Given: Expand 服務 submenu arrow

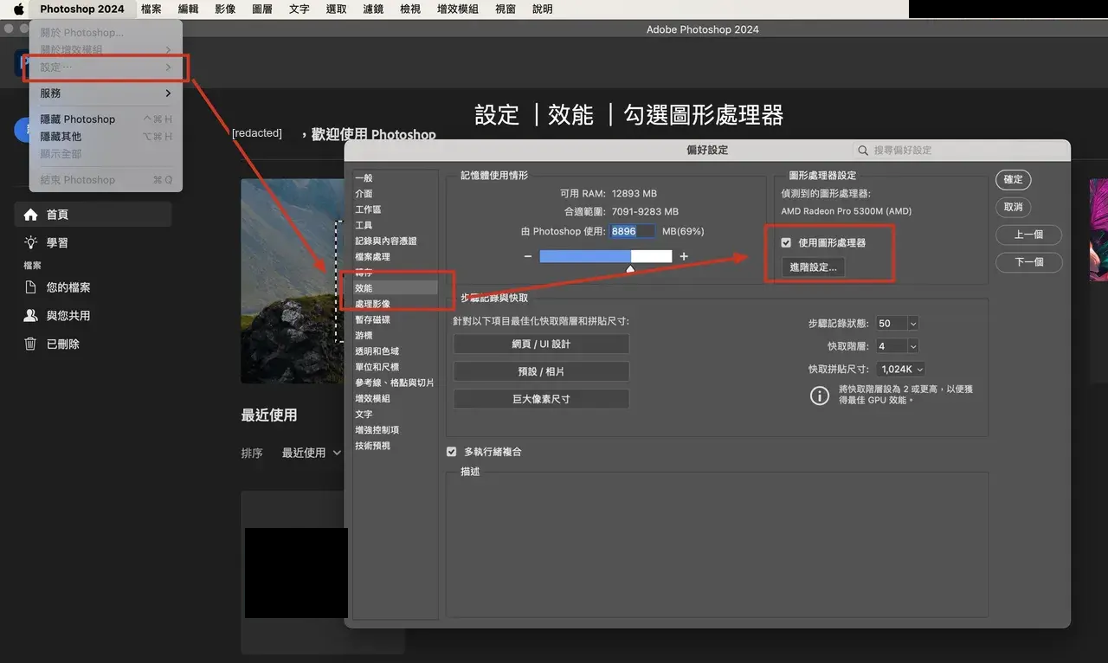Looking at the screenshot, I should click(x=168, y=93).
